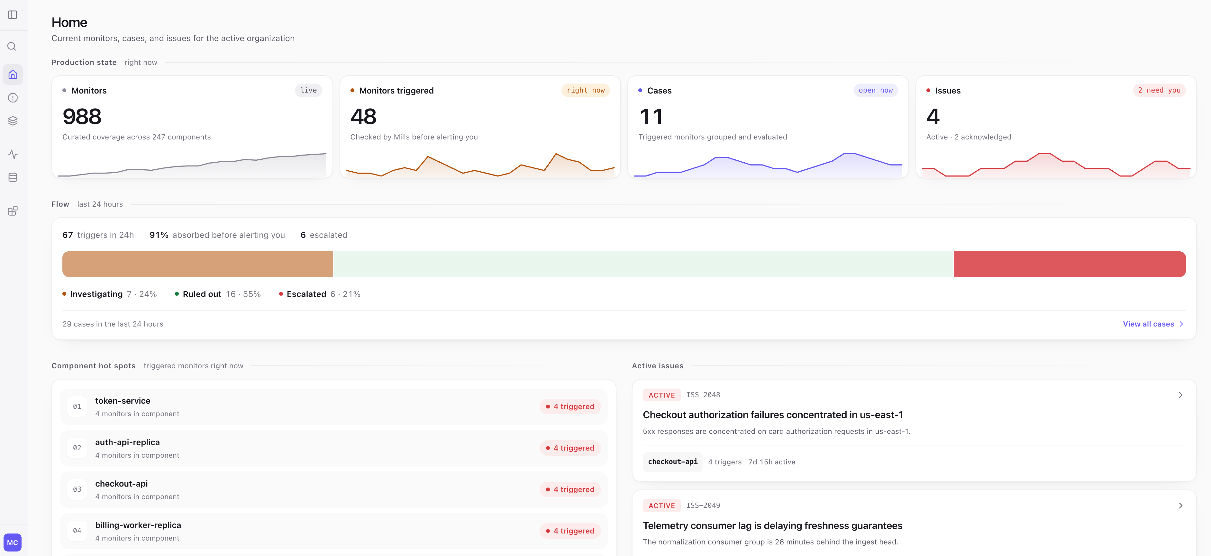Image resolution: width=1211 pixels, height=556 pixels.
Task: Open the activity pulse sidebar icon
Action: coord(13,154)
